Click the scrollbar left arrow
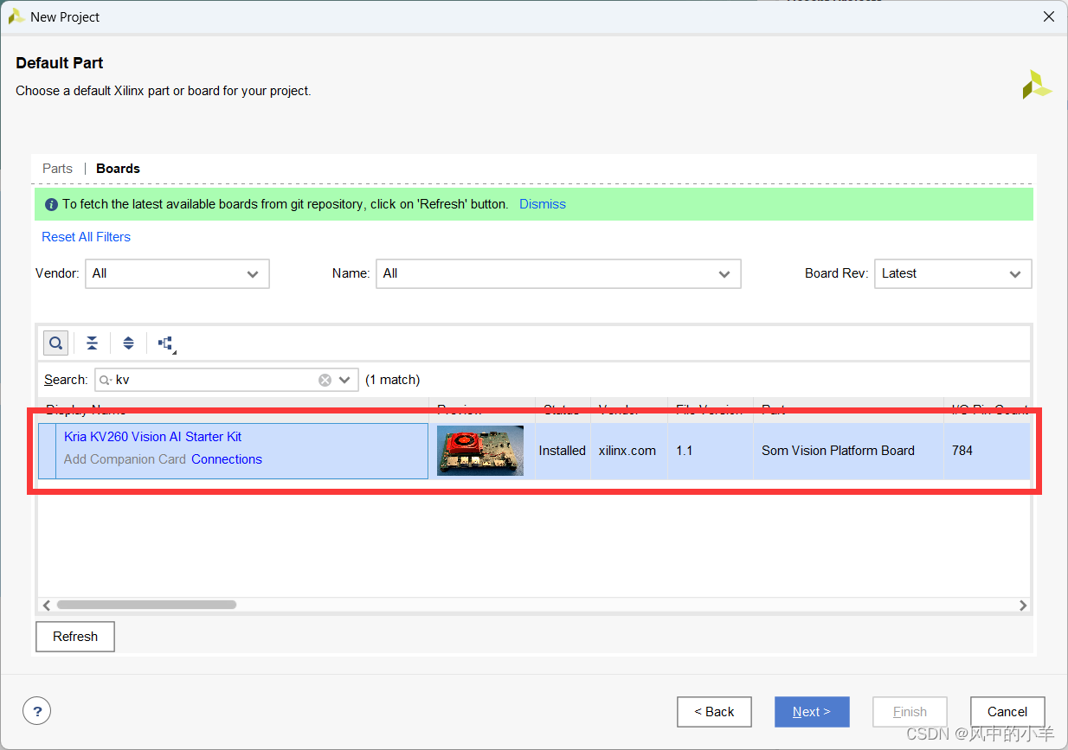This screenshot has width=1068, height=750. coord(47,606)
